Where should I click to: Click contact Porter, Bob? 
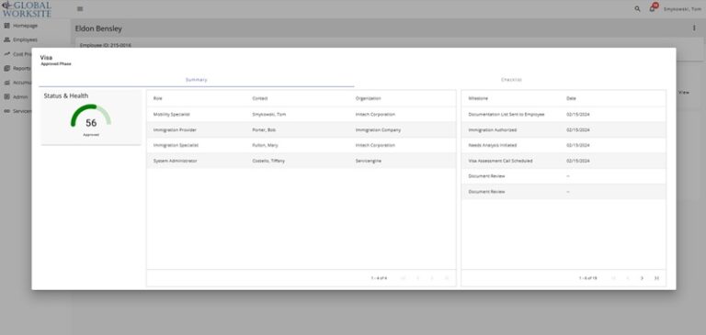pyautogui.click(x=264, y=130)
